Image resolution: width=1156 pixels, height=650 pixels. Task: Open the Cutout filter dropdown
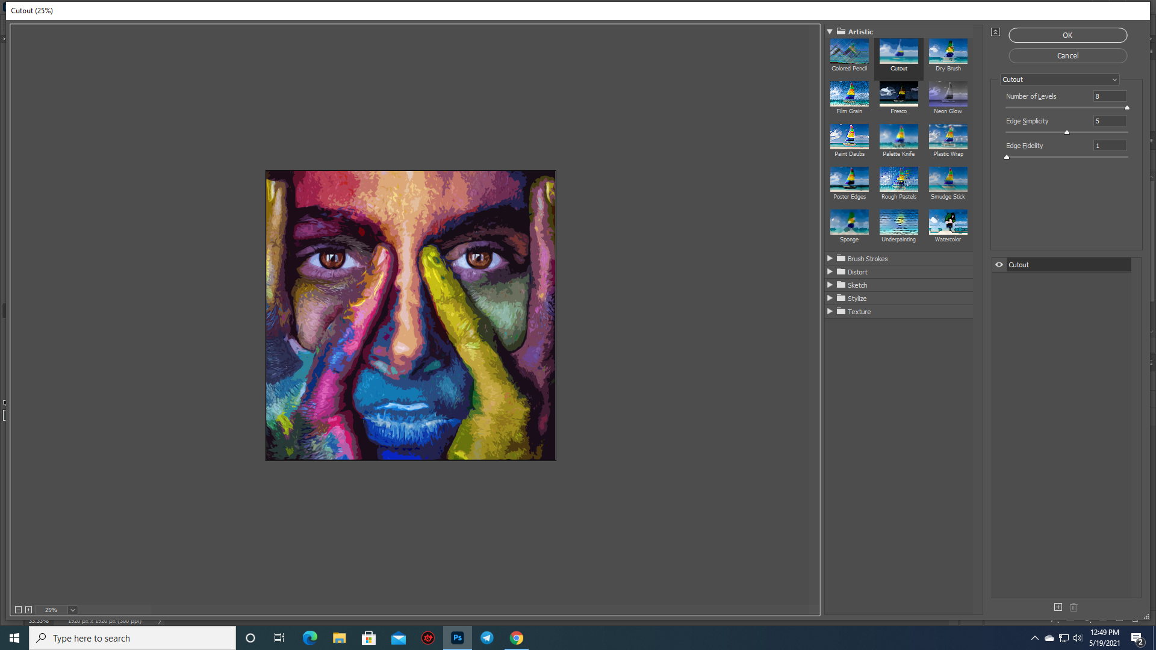[1060, 79]
